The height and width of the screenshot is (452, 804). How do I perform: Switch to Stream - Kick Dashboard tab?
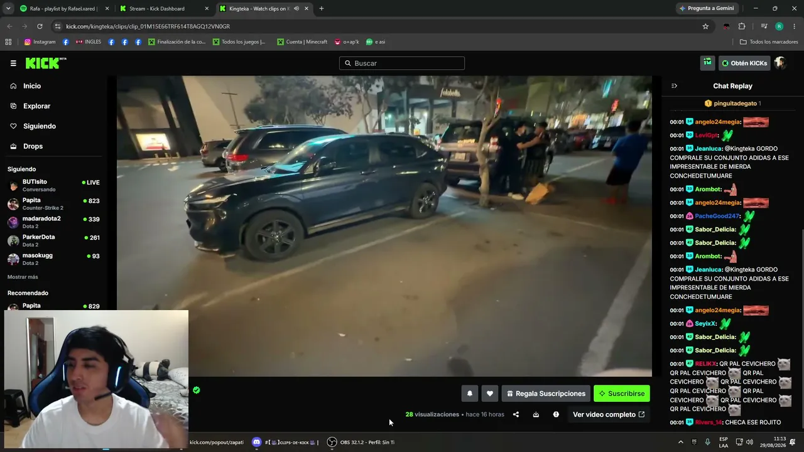[164, 9]
